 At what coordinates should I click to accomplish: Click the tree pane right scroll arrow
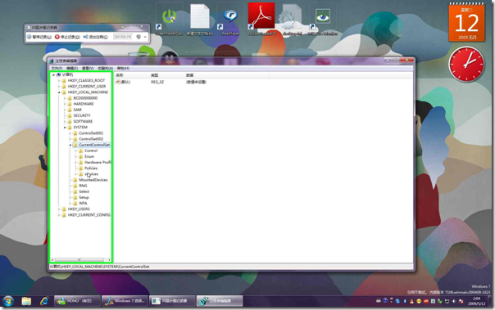[109, 260]
